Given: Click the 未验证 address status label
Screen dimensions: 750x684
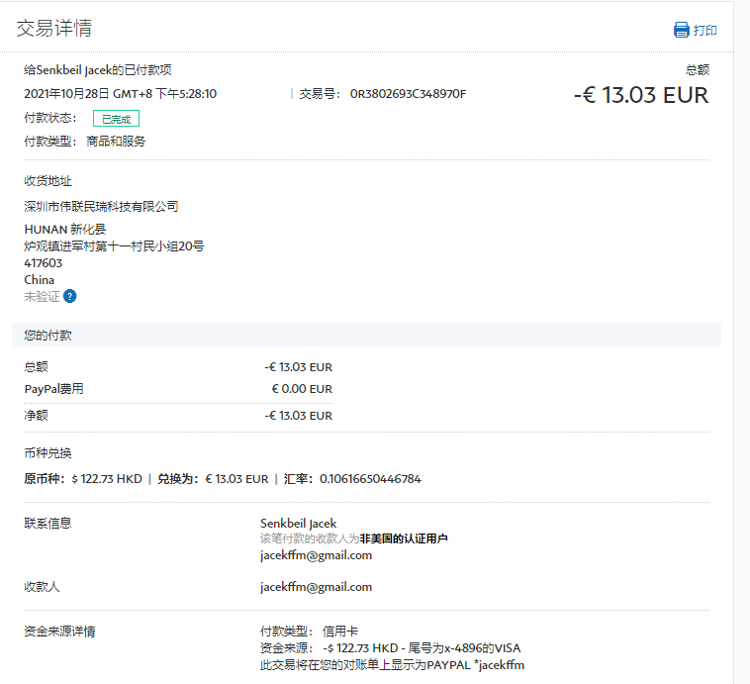Looking at the screenshot, I should point(42,296).
